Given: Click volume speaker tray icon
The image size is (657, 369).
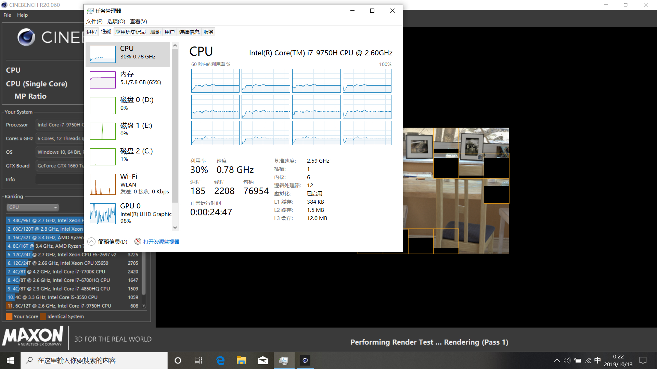Looking at the screenshot, I should 567,360.
